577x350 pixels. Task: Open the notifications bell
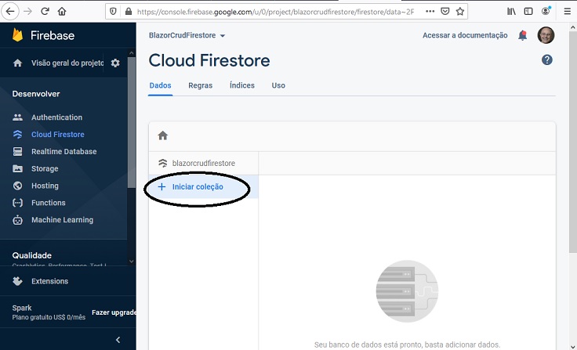(523, 35)
